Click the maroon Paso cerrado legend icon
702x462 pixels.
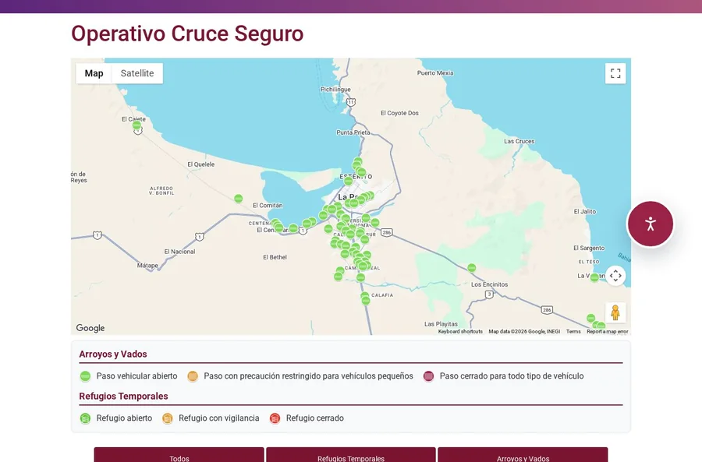[x=428, y=376]
